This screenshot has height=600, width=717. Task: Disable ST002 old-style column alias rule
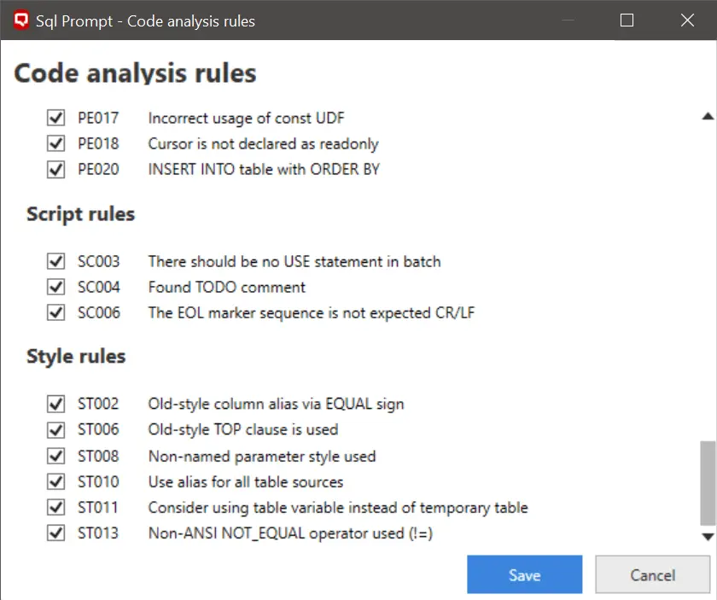(55, 404)
